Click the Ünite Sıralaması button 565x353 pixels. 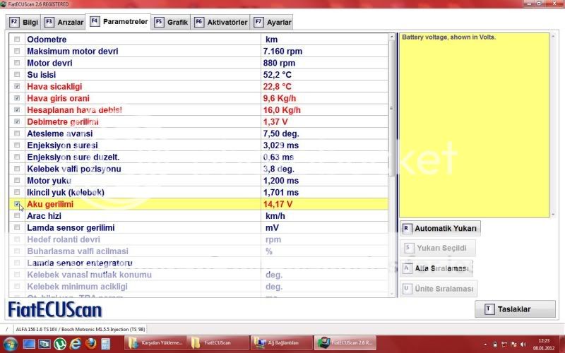[439, 289]
